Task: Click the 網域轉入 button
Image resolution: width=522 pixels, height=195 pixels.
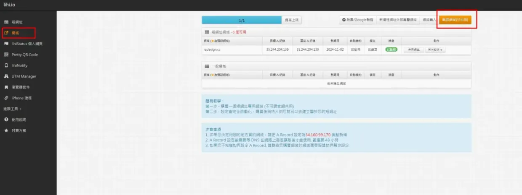Action: 429,20
